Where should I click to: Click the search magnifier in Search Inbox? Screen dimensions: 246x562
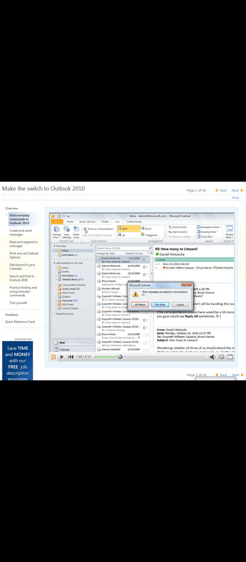[150, 248]
